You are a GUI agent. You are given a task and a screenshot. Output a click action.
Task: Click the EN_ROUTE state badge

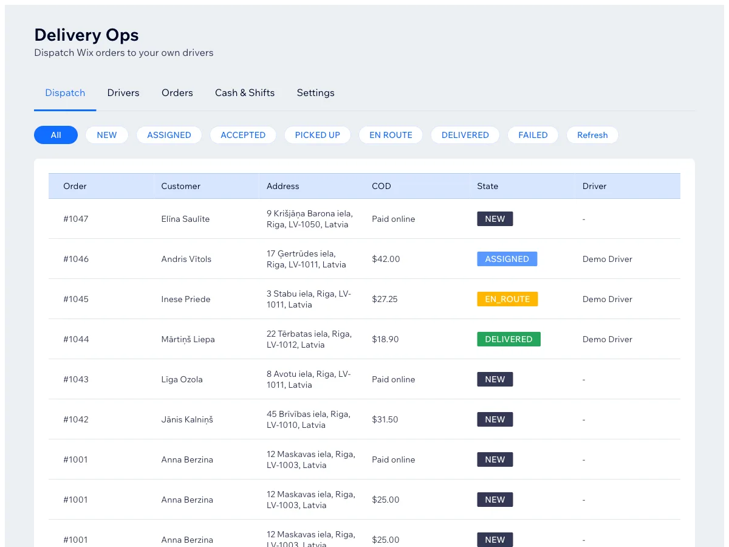tap(507, 299)
